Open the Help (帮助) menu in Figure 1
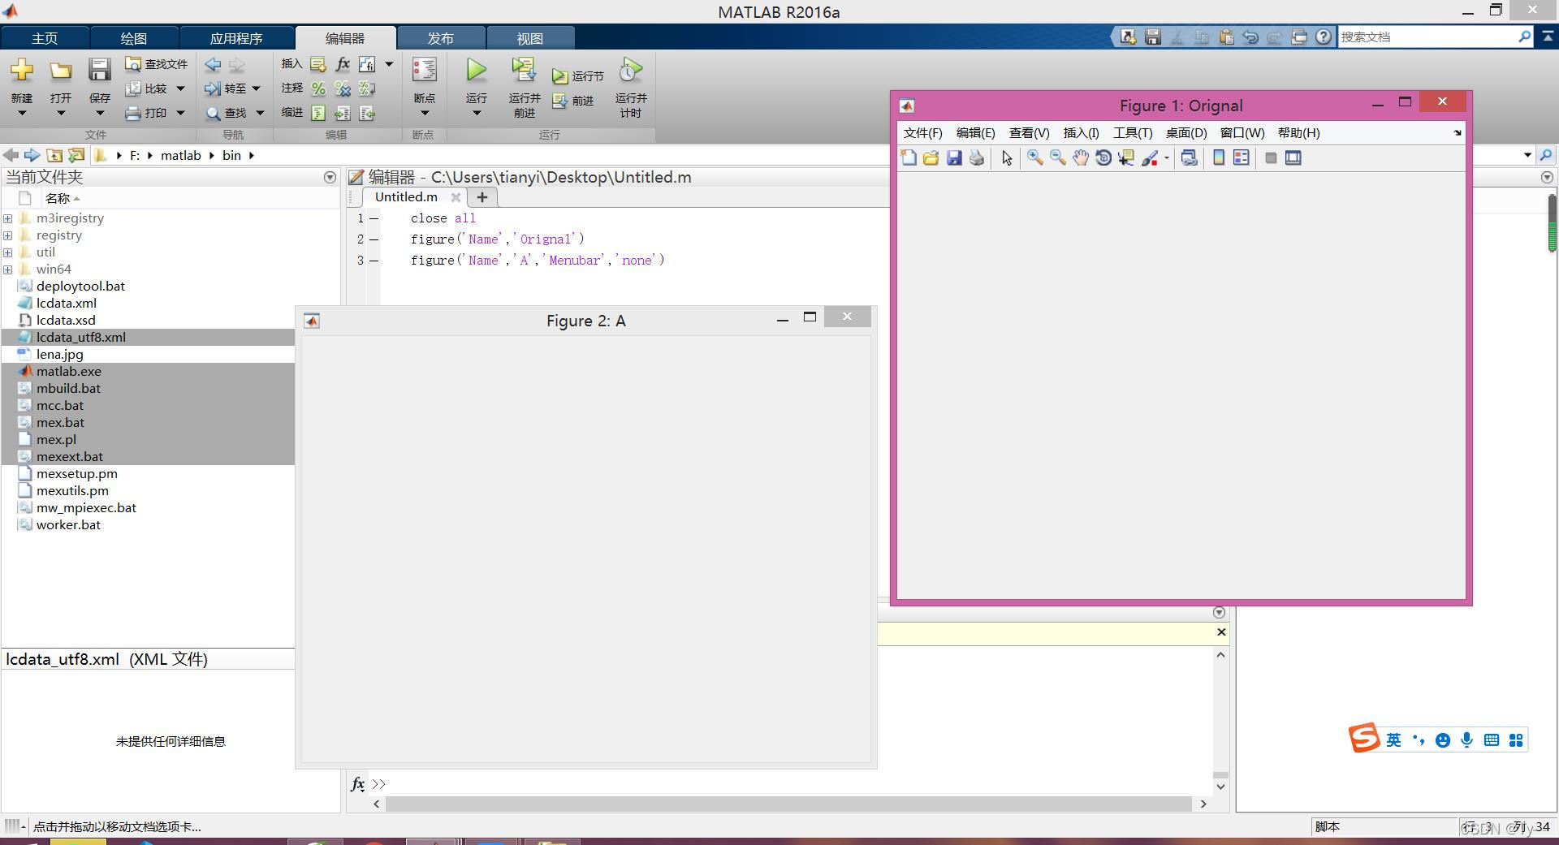The width and height of the screenshot is (1559, 845). click(x=1298, y=133)
